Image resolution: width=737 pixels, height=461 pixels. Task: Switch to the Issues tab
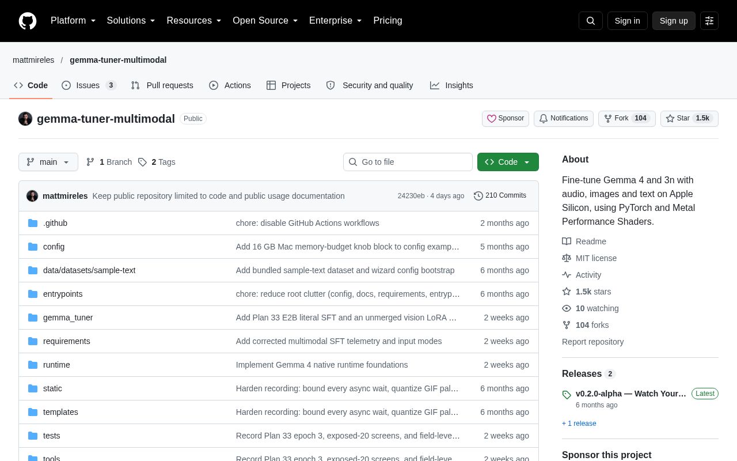(89, 85)
